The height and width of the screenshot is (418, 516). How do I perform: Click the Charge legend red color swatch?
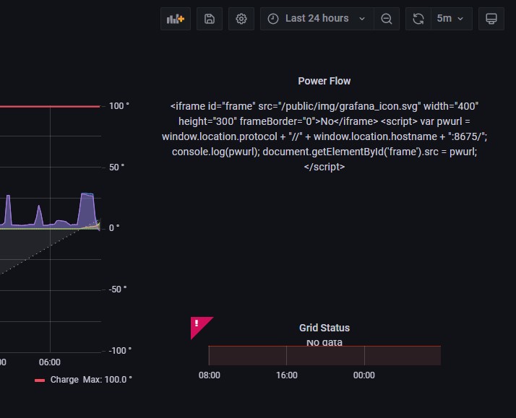[x=40, y=380]
